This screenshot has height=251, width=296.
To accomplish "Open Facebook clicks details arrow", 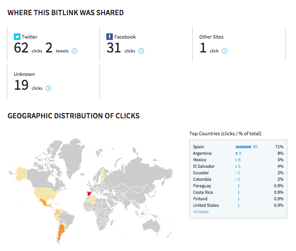I will [x=141, y=51].
